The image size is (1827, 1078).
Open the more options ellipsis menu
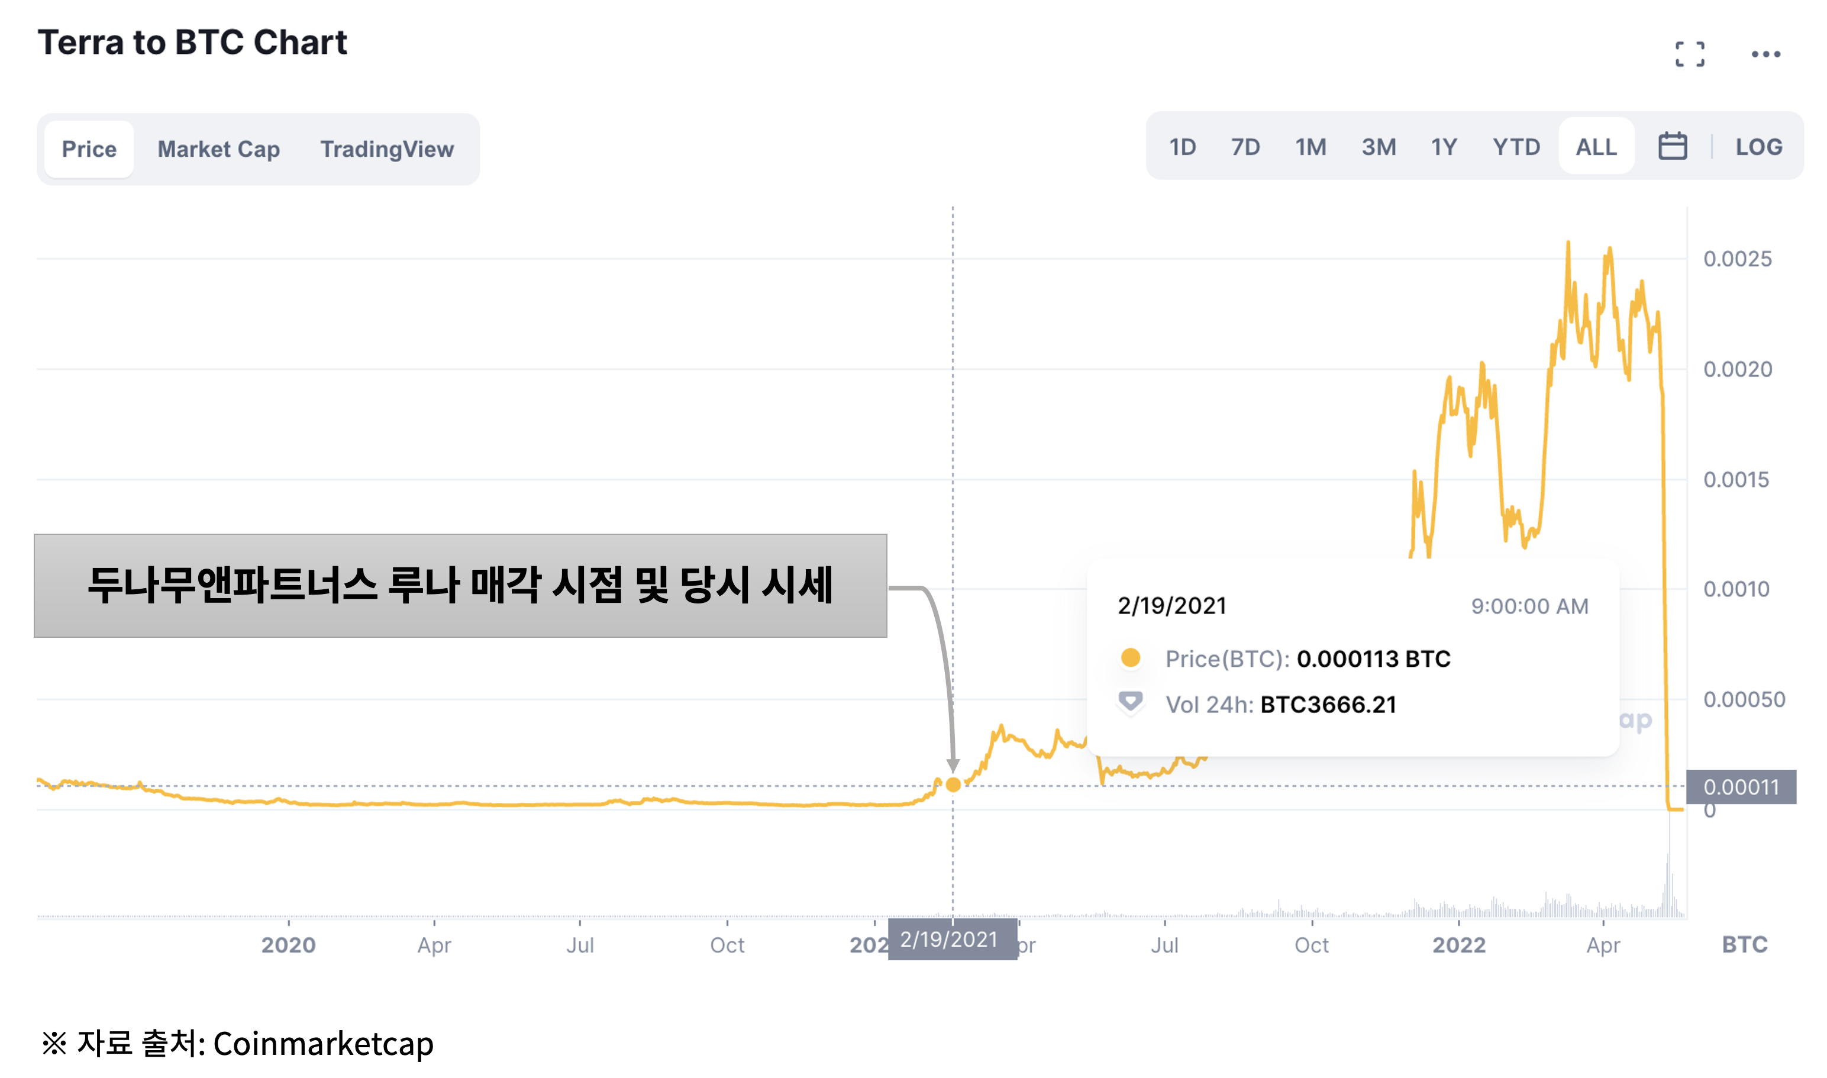pos(1767,55)
